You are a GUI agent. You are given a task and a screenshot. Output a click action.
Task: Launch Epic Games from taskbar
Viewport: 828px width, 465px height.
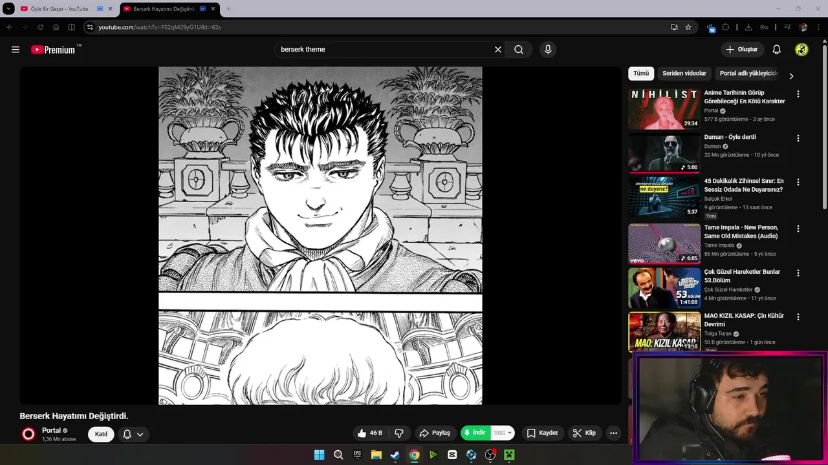[x=357, y=455]
